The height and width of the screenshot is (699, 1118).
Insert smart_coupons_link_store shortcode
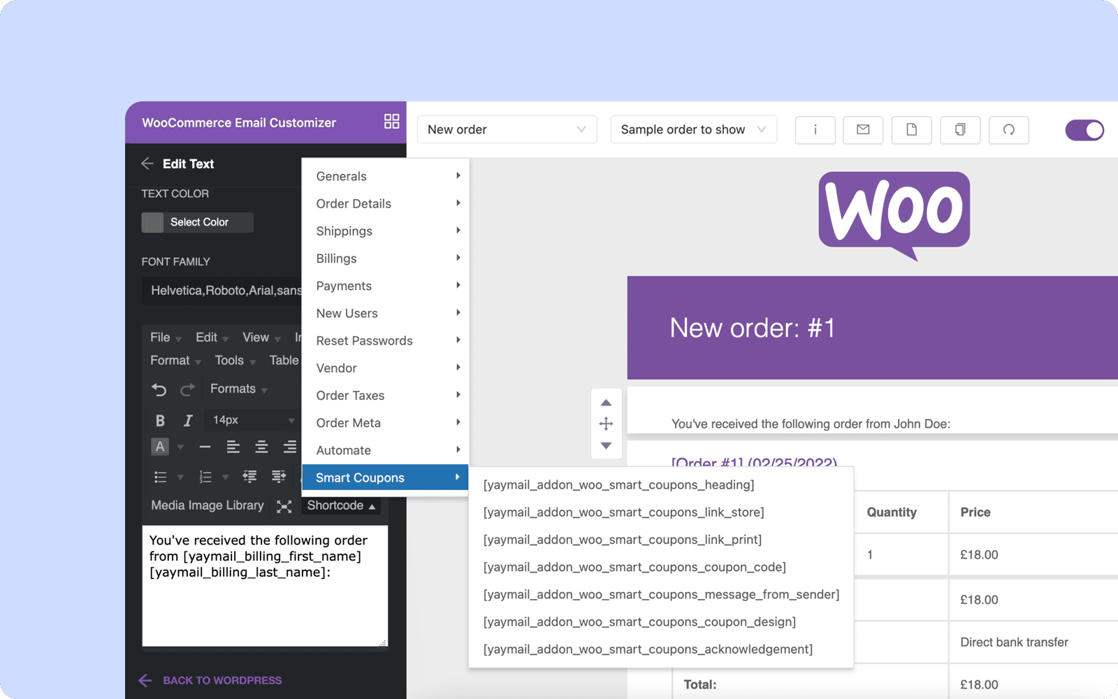tap(623, 512)
